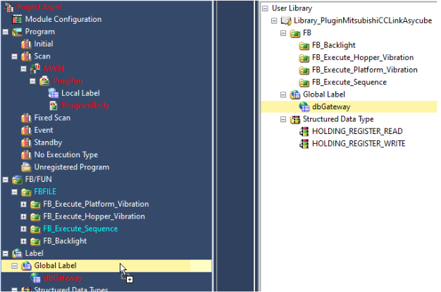Select Global Label in the project tree
The image size is (441, 292).
tap(55, 265)
